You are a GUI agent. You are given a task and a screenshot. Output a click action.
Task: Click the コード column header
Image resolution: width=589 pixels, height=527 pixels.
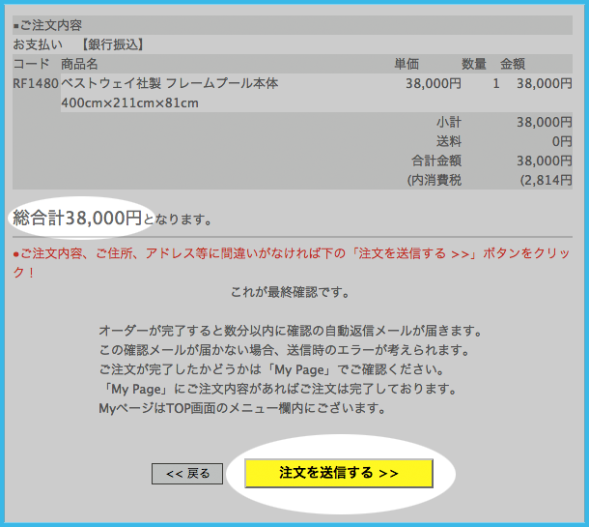click(x=31, y=64)
